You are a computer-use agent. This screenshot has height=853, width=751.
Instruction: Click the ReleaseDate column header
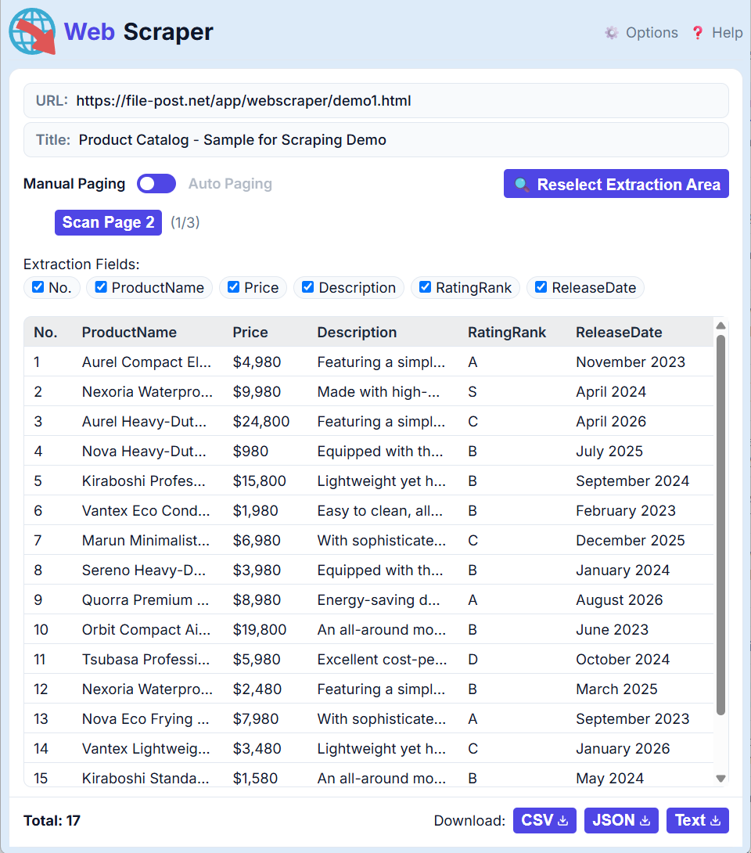point(619,333)
